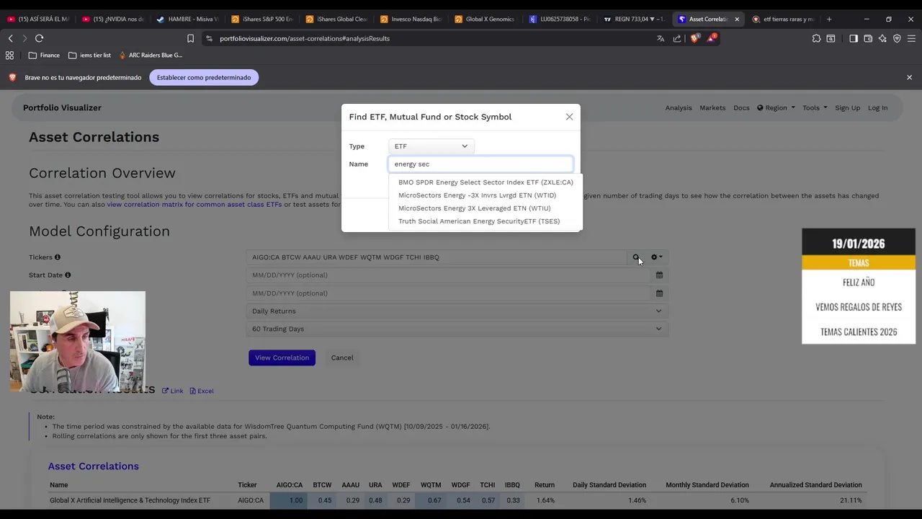Open the apps grid icon in bookmarks bar
The image size is (922, 519).
click(x=9, y=56)
